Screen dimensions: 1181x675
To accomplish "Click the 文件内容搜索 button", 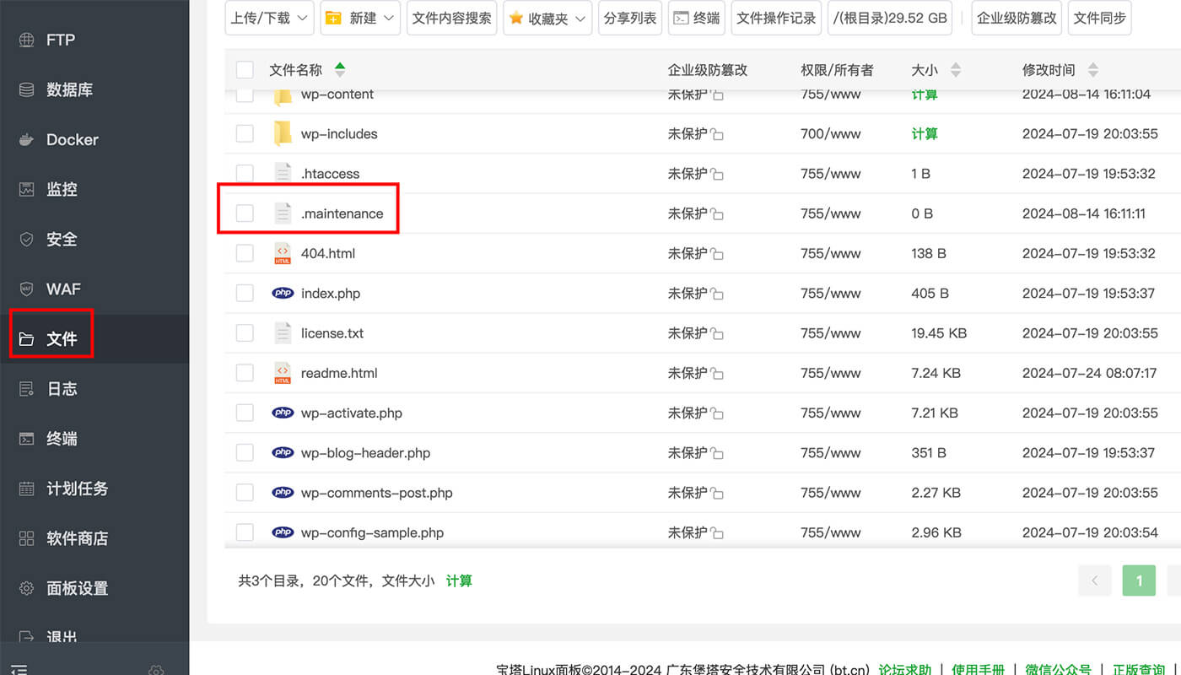I will (451, 18).
